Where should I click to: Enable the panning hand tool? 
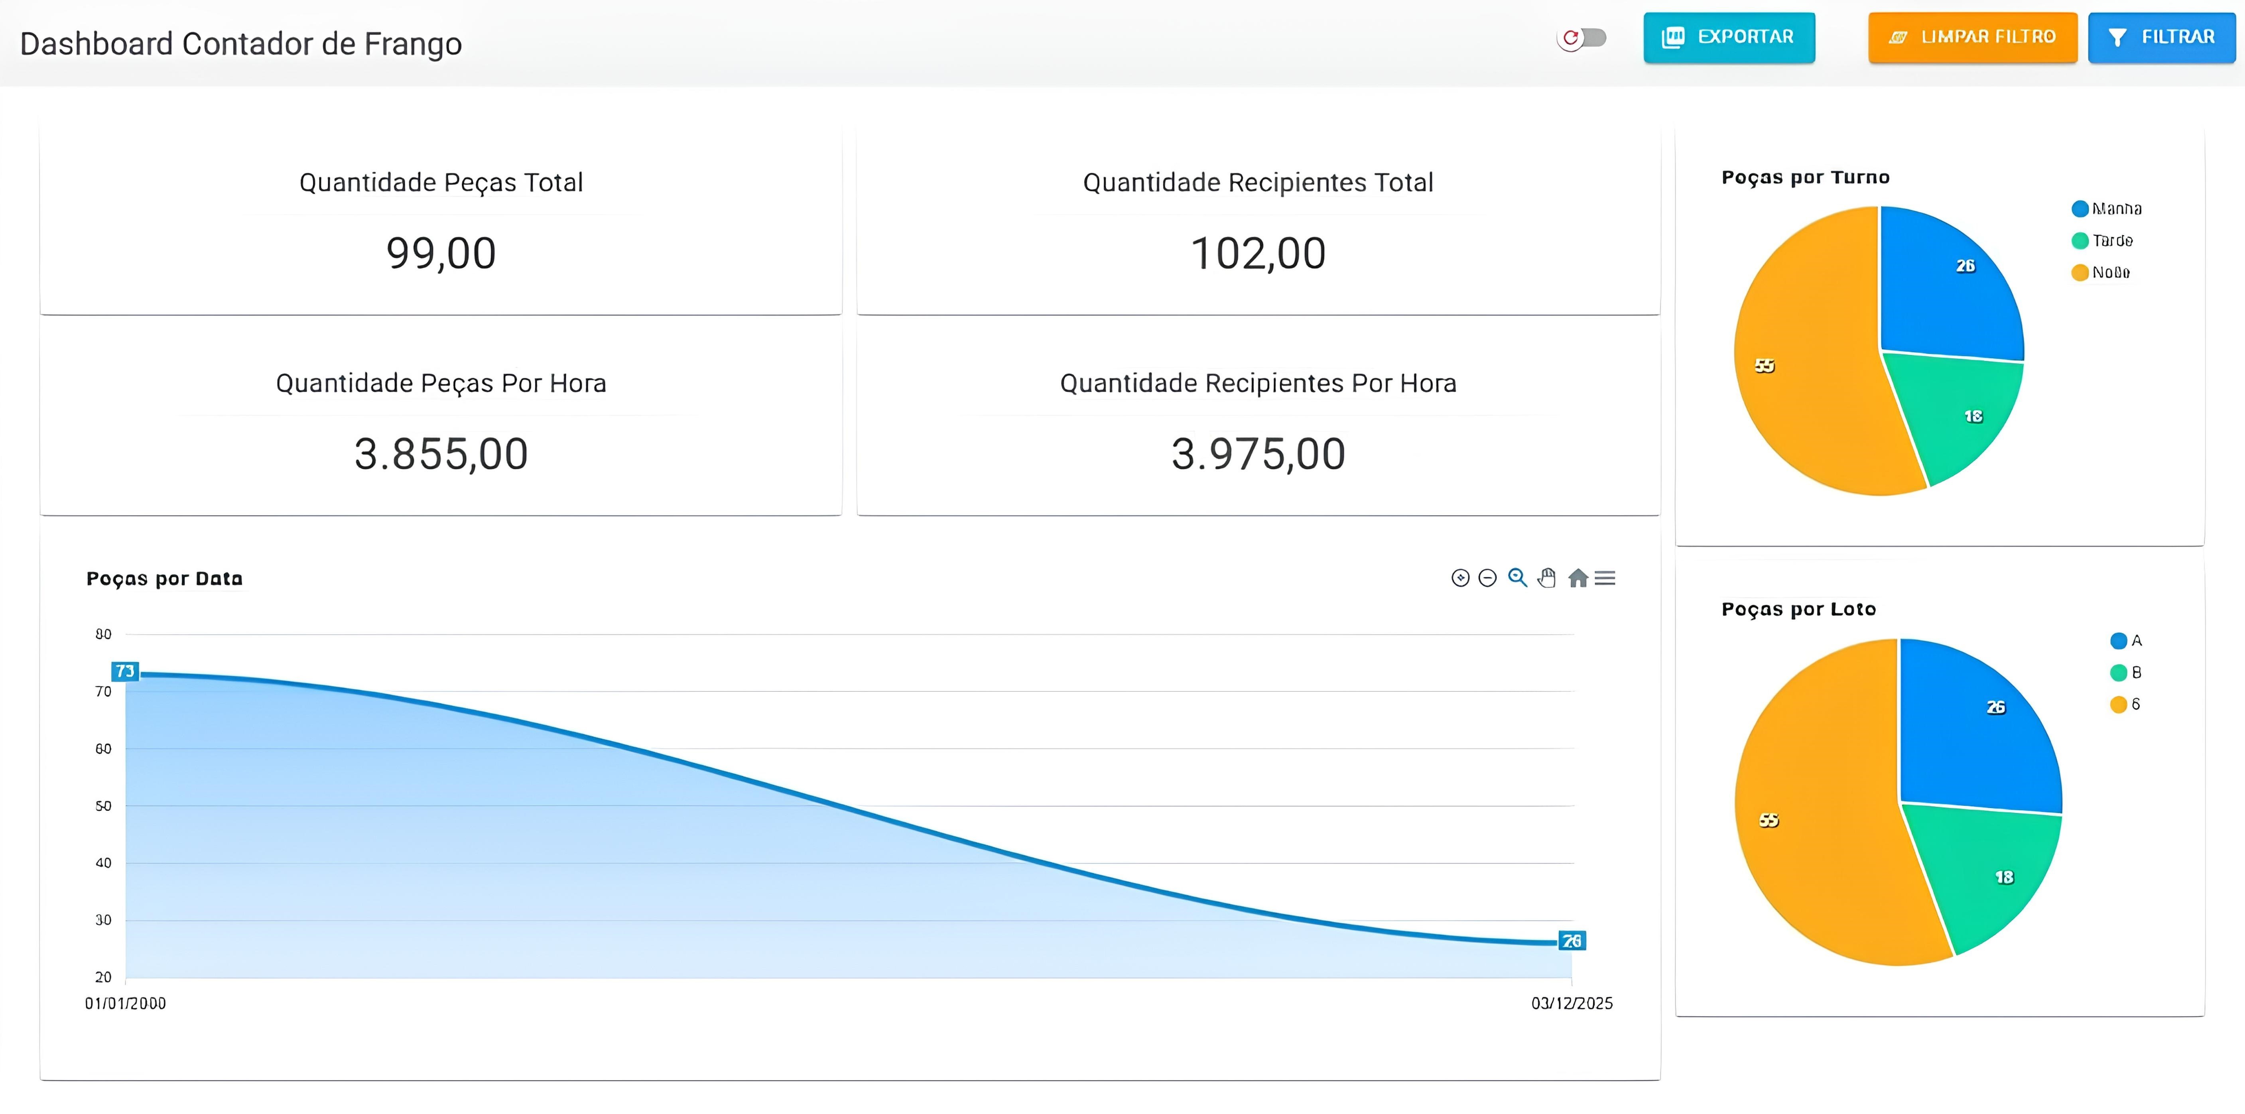1547,578
